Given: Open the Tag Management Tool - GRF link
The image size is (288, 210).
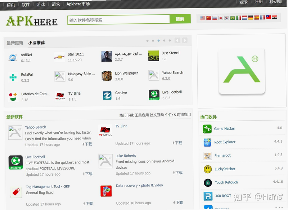Looking at the screenshot, I should pyautogui.click(x=48, y=187).
